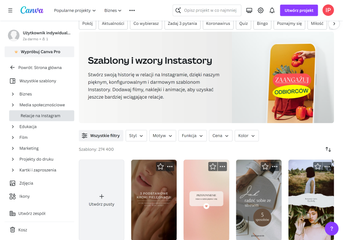
Task: Click the desktop app monitor icon
Action: 249,10
